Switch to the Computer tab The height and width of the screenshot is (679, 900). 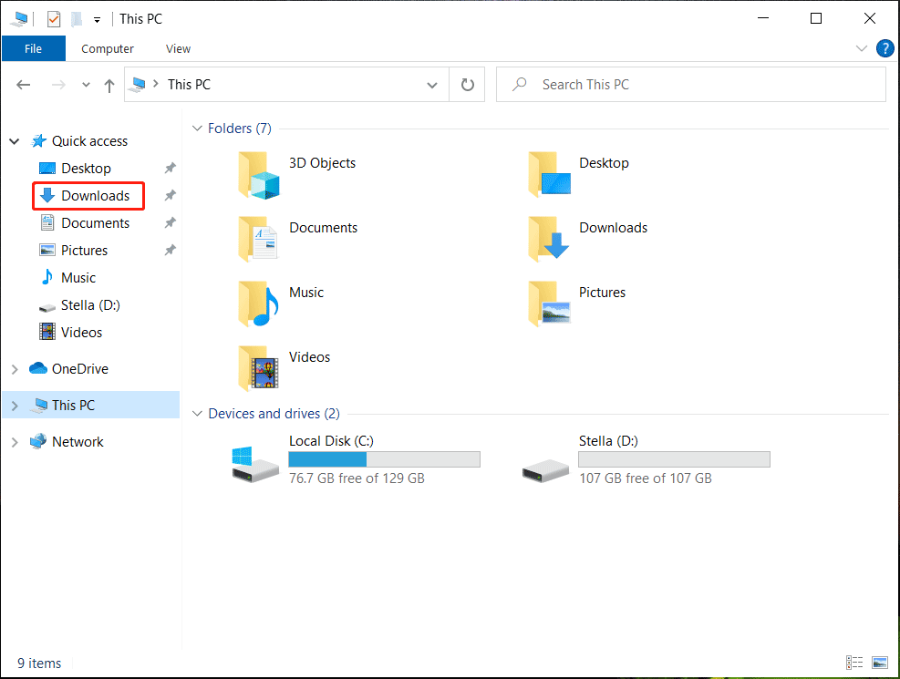[x=107, y=48]
